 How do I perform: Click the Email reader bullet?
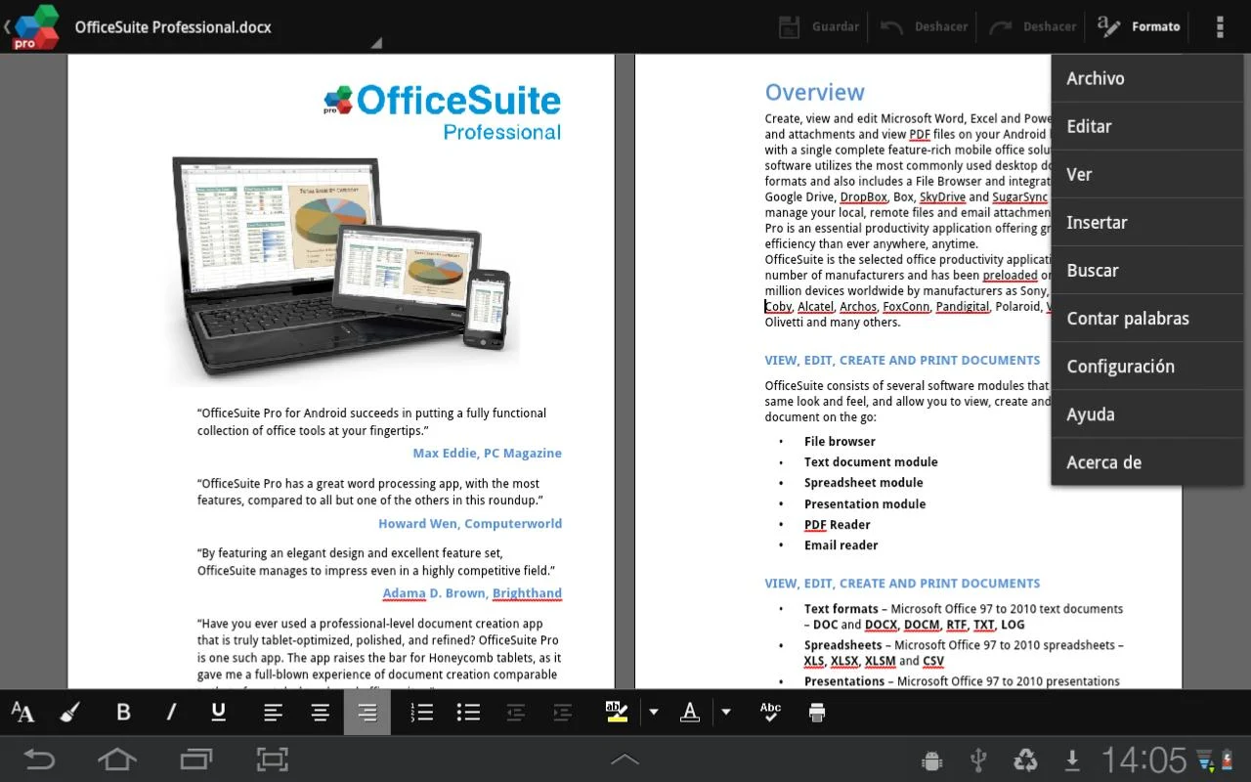coord(841,545)
